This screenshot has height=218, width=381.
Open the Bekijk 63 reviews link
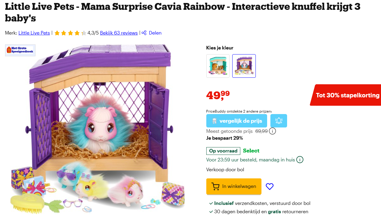click(x=119, y=33)
